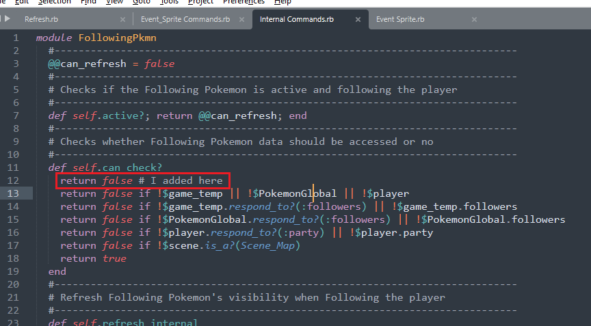Image resolution: width=591 pixels, height=326 pixels.
Task: Close the Event_Sprite Commands.rb tab
Action: 240,19
